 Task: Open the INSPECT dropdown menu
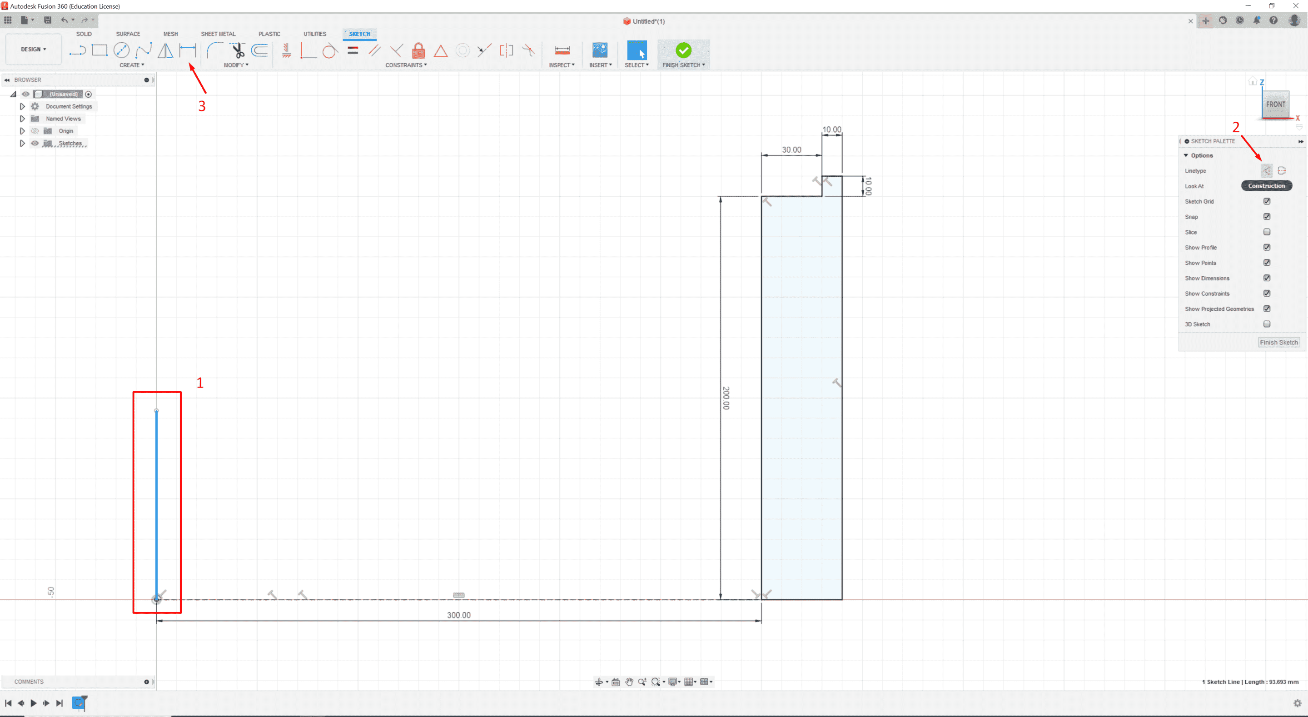click(562, 65)
